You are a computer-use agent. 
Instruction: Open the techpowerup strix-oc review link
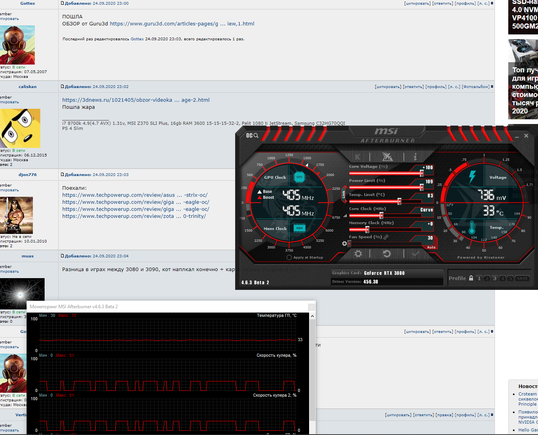coord(135,195)
